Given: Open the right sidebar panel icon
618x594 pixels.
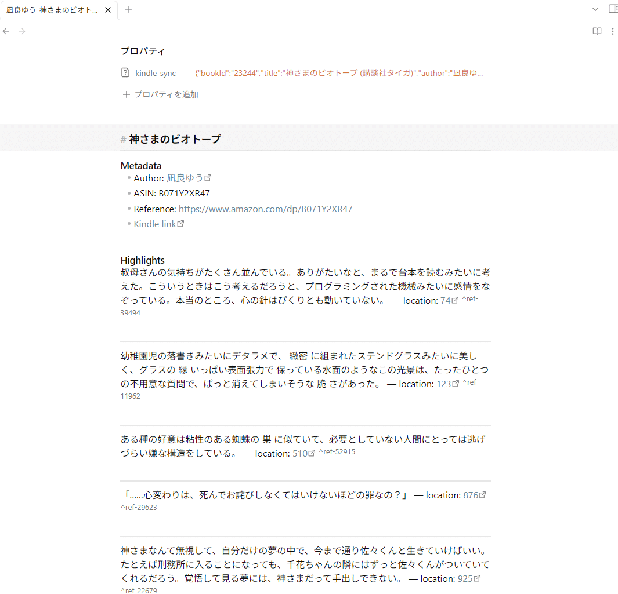Looking at the screenshot, I should pos(613,9).
